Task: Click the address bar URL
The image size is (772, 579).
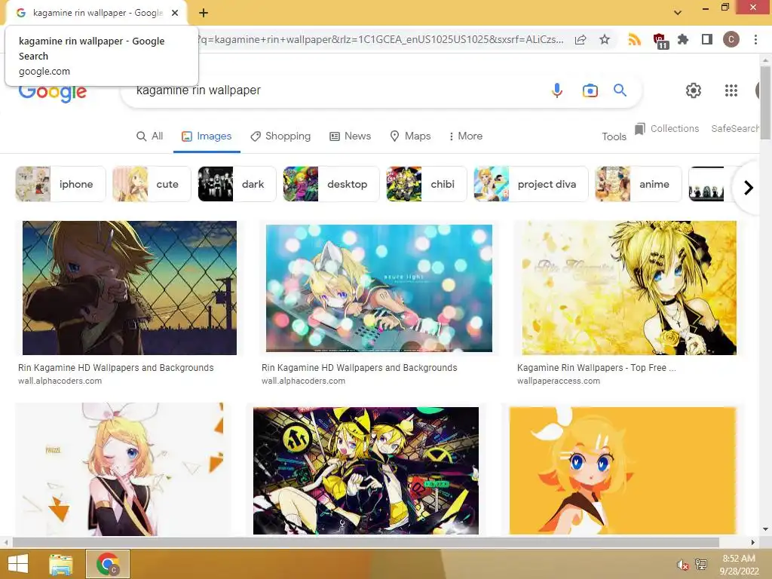Action: coord(381,39)
